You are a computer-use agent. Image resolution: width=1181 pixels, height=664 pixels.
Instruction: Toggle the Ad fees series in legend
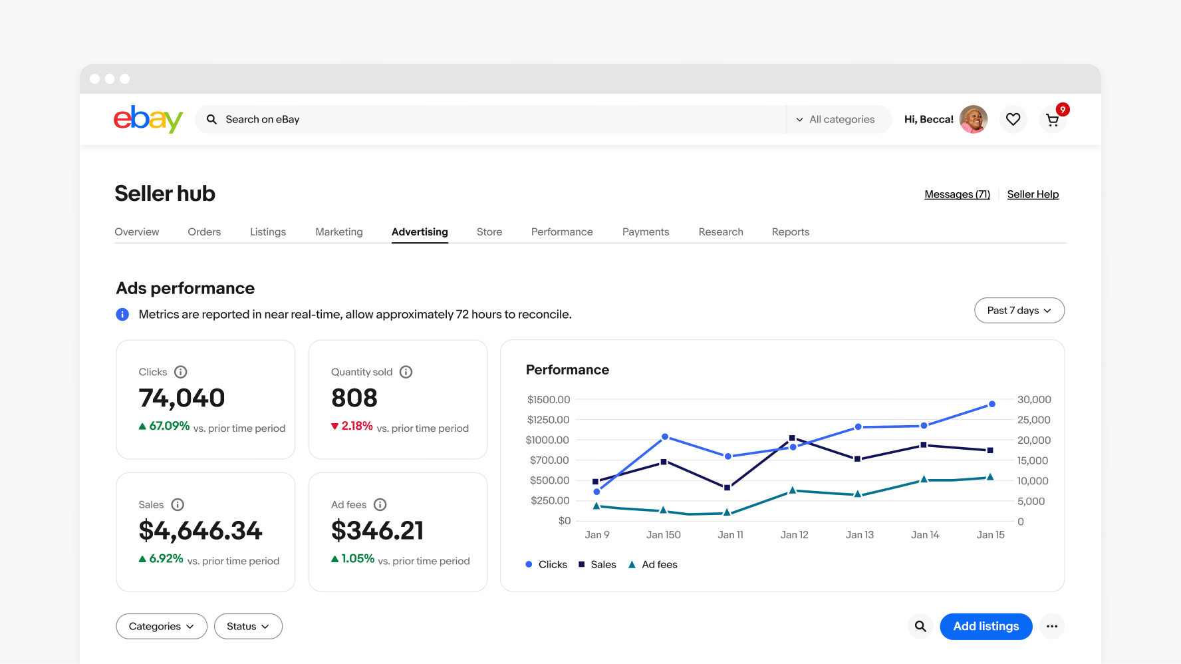click(653, 564)
